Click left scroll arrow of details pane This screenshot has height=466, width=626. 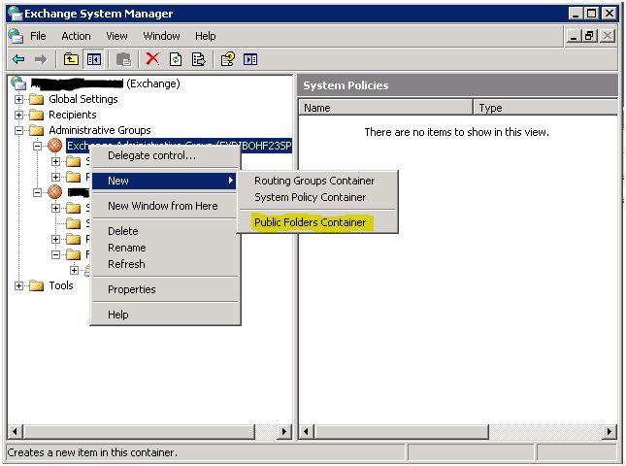coord(307,431)
